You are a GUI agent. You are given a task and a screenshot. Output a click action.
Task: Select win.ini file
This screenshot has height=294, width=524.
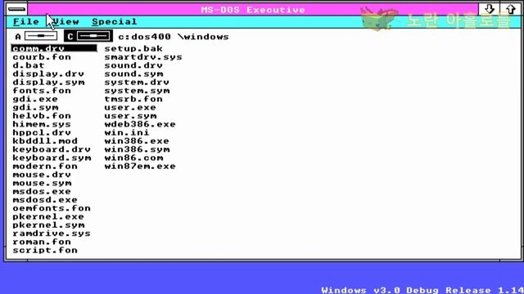(x=127, y=132)
